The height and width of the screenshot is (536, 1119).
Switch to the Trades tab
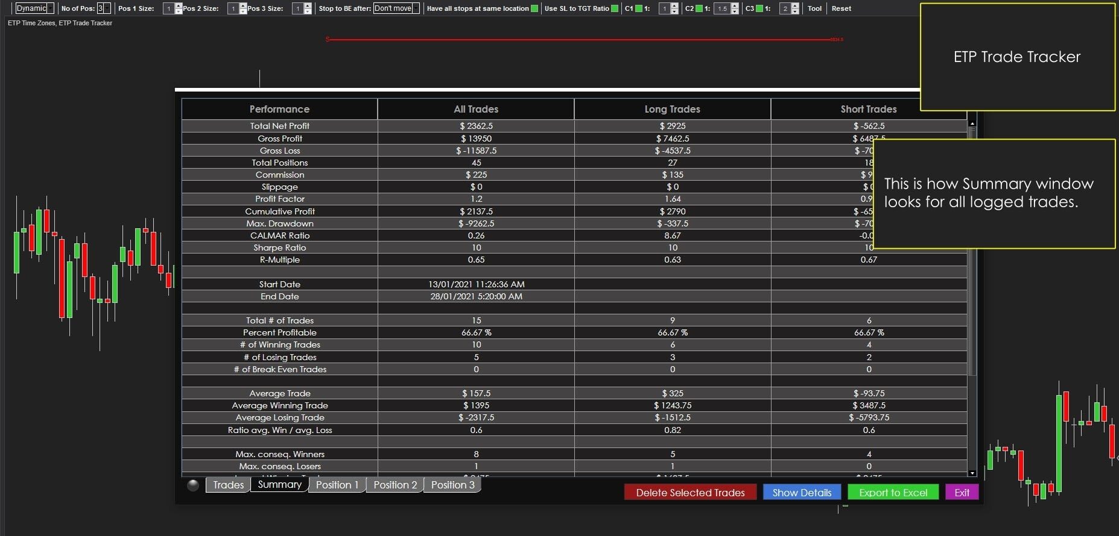[228, 485]
